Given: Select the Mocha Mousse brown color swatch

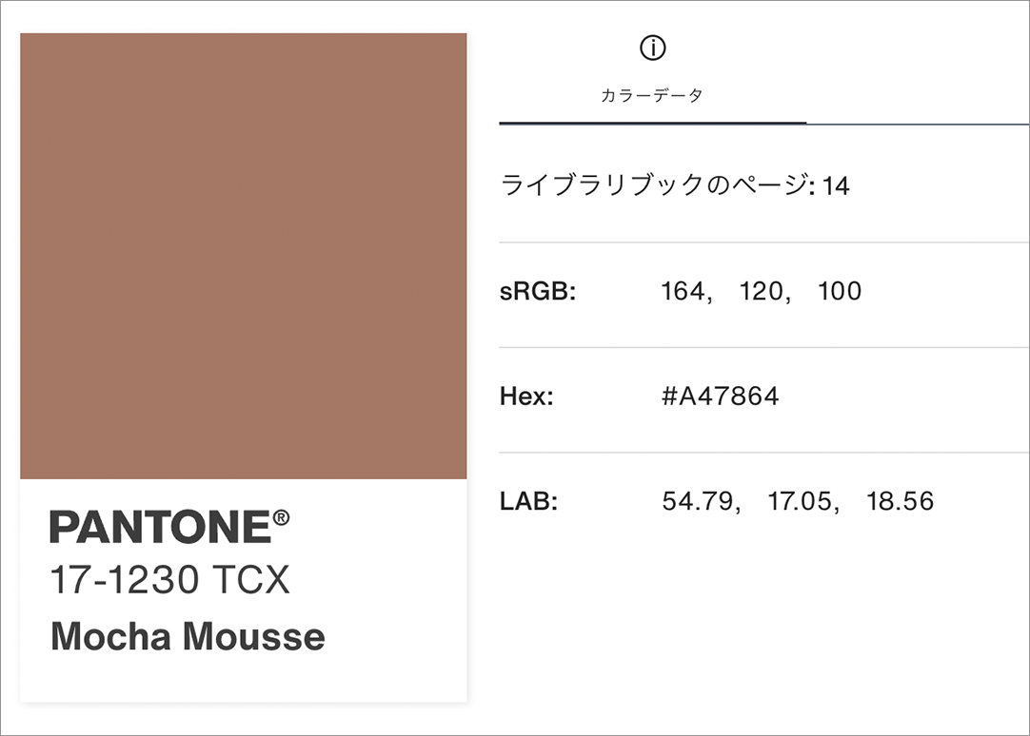Looking at the screenshot, I should coord(244,256).
